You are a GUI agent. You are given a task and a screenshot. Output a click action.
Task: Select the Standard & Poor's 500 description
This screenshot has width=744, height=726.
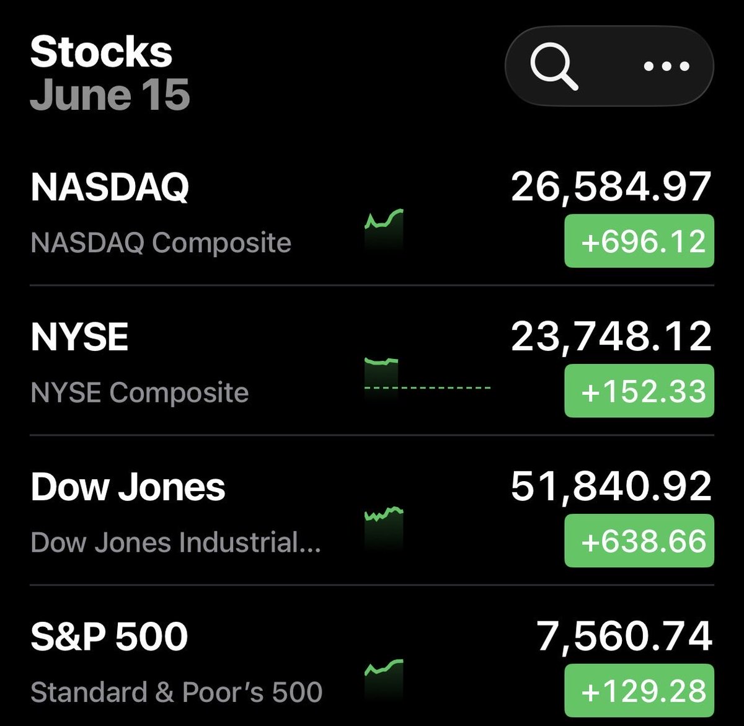pyautogui.click(x=176, y=692)
